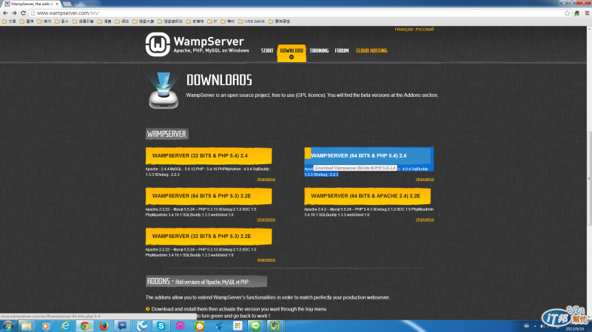Go back using browser back arrow
Screen dimensions: 592x332
click(x=5, y=13)
